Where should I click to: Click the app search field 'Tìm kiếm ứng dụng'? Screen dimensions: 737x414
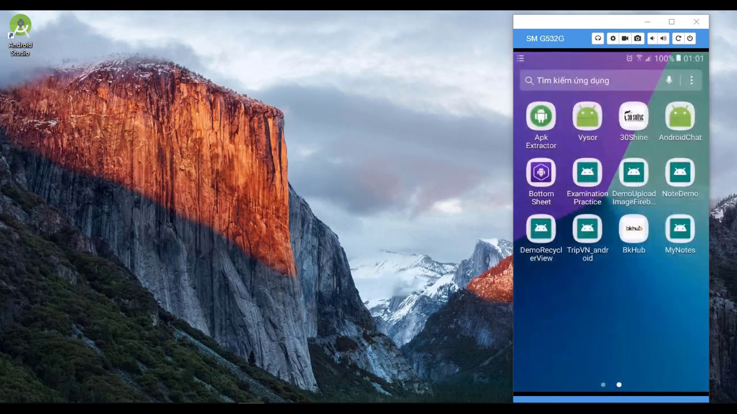point(611,80)
